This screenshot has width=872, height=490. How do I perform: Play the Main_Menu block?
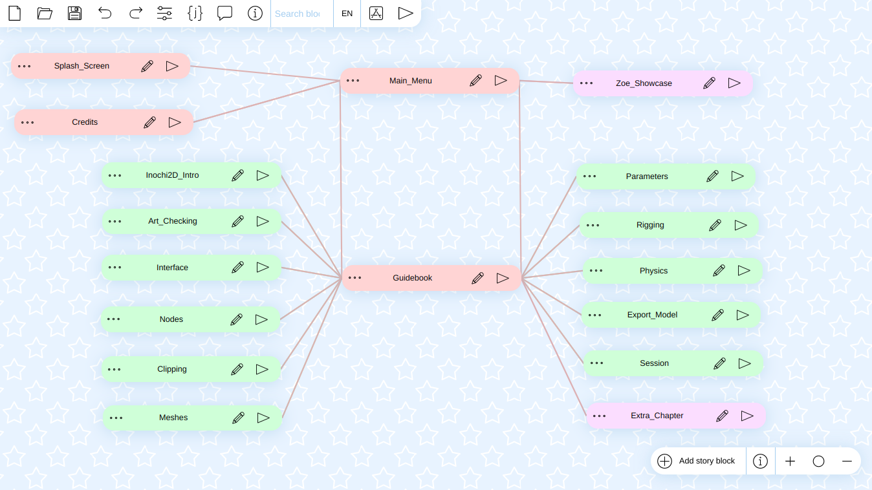click(501, 81)
